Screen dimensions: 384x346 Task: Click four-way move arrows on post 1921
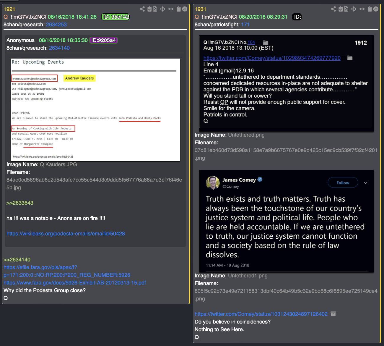(x=162, y=9)
